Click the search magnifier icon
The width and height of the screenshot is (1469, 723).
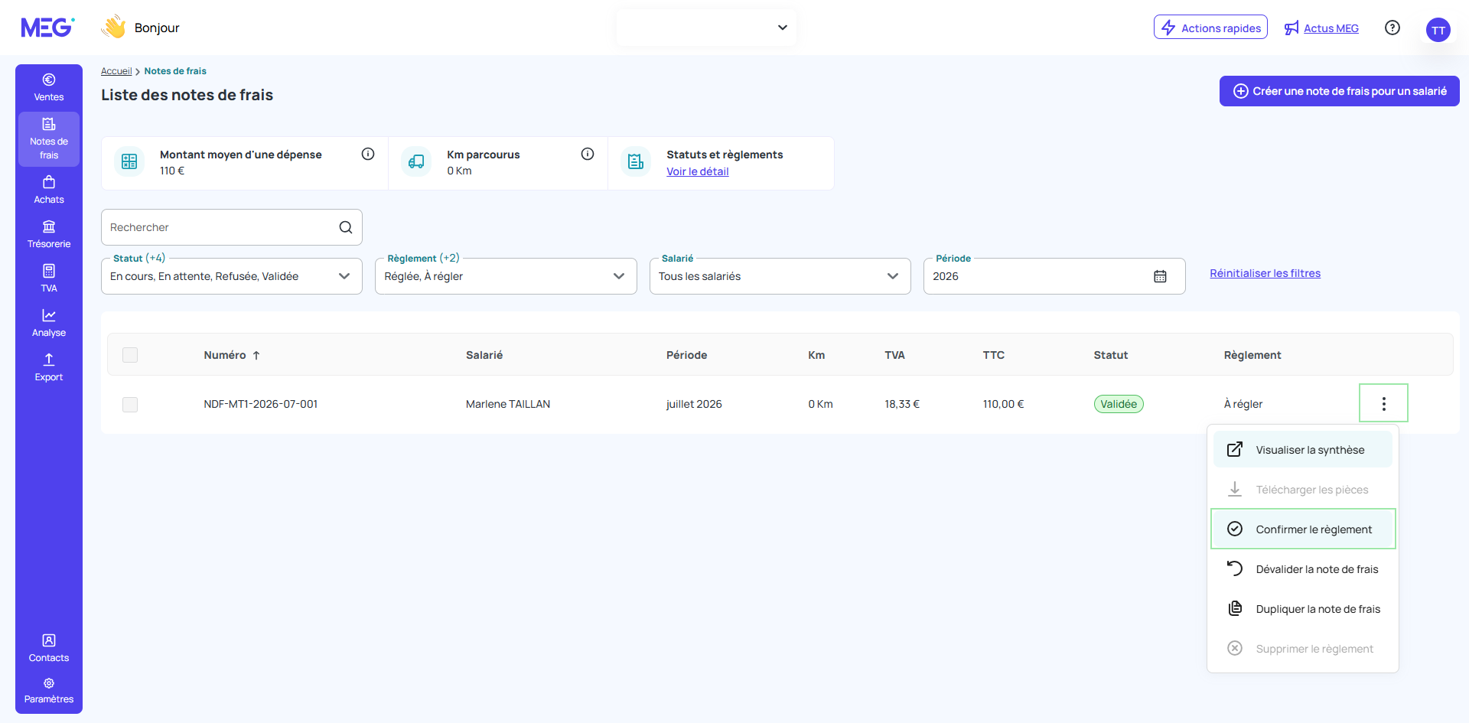pos(346,227)
